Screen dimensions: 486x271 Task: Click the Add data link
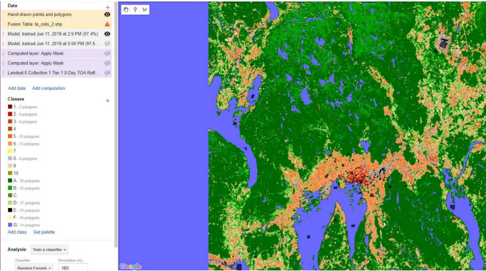click(x=16, y=88)
